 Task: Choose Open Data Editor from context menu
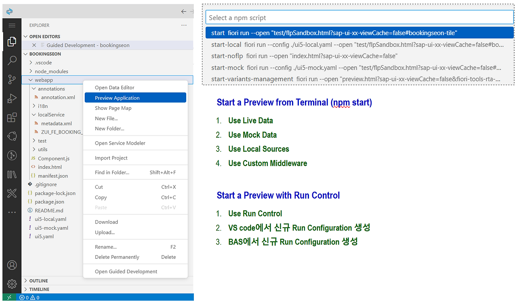135,88
